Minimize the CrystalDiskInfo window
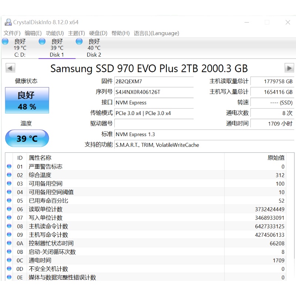This screenshot has width=296, height=296. click(246, 22)
